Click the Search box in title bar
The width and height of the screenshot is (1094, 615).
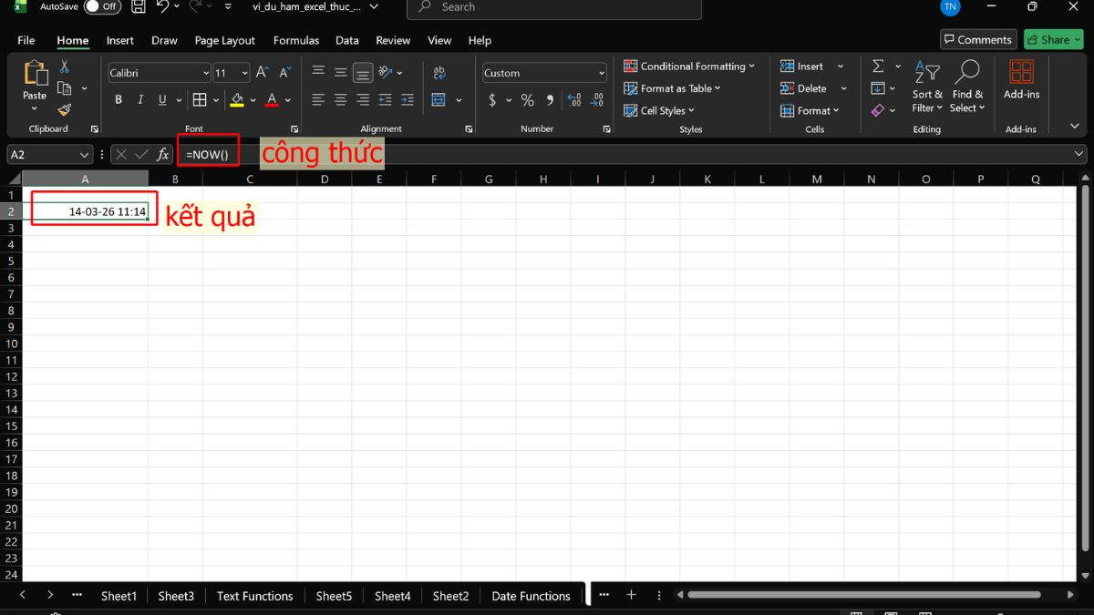[x=554, y=7]
